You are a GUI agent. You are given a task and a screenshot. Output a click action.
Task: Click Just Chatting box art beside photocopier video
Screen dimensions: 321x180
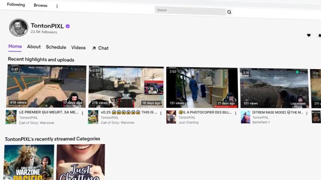click(171, 117)
